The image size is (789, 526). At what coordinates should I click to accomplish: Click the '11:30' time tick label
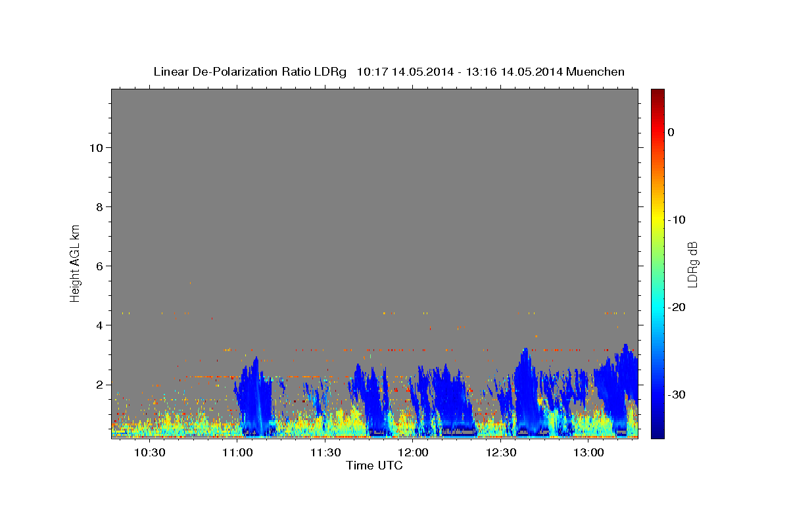(x=325, y=452)
